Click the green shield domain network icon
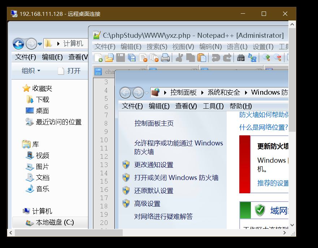318x248 pixels. [x=260, y=210]
